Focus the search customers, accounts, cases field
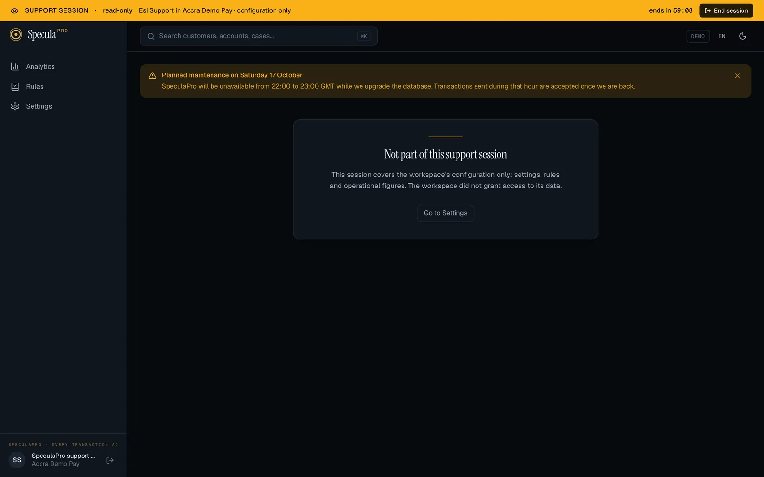 259,36
